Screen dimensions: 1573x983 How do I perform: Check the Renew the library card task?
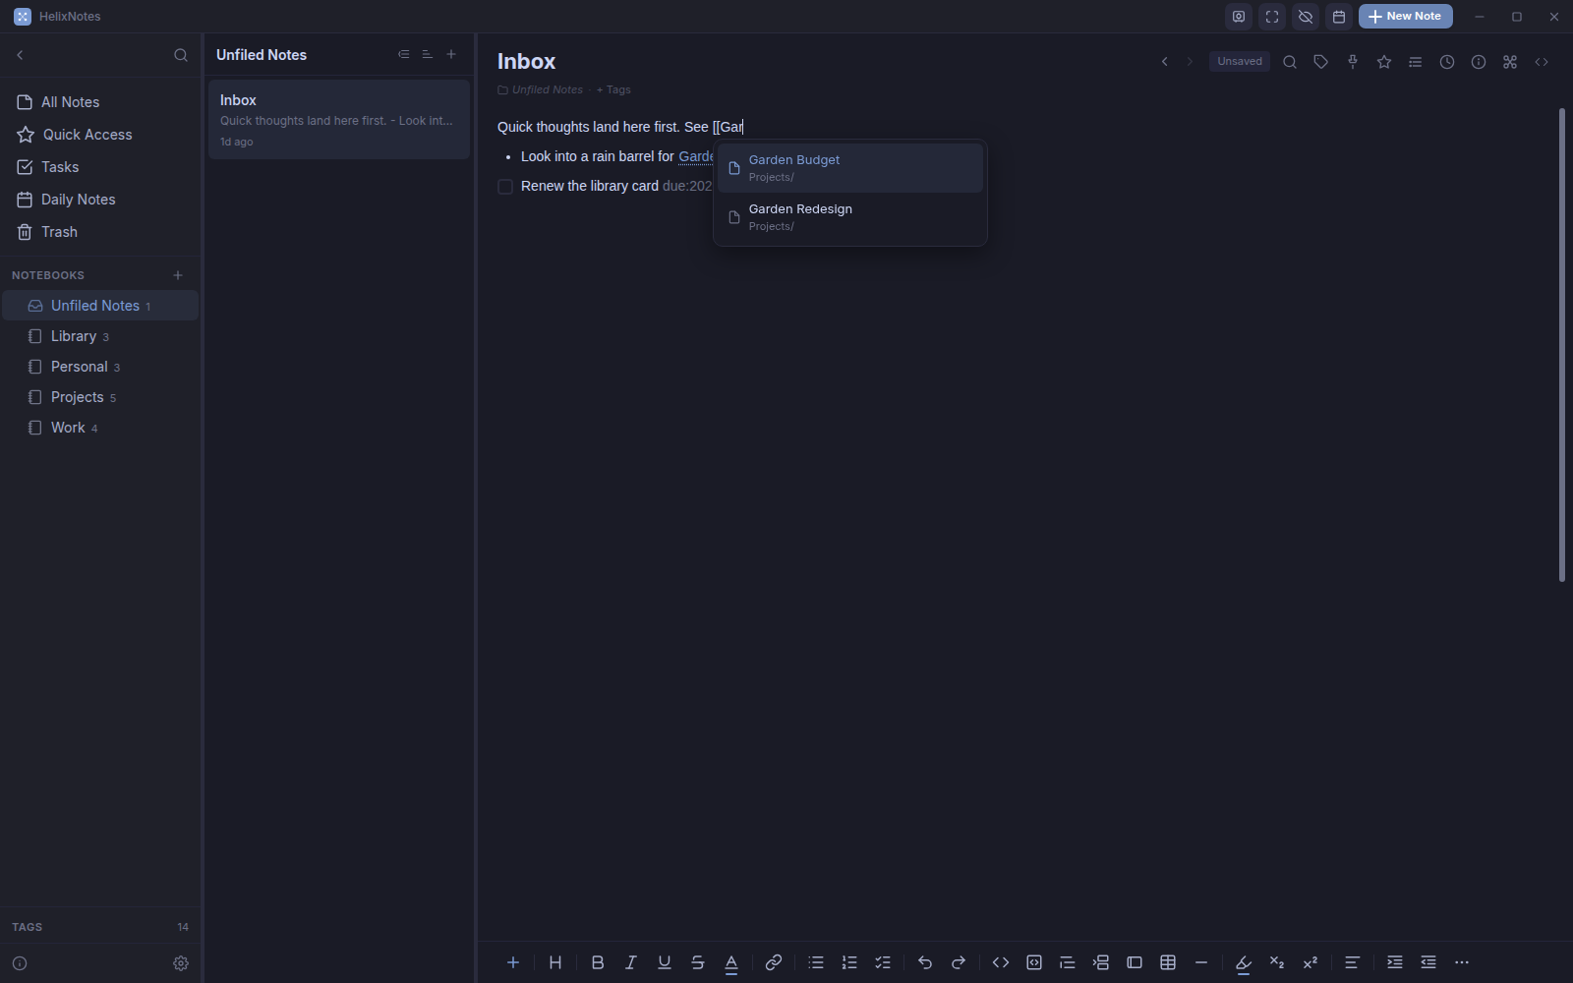tap(505, 187)
